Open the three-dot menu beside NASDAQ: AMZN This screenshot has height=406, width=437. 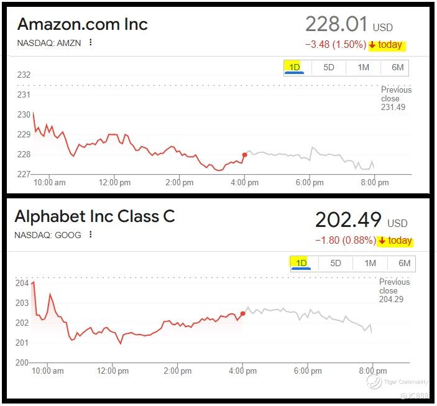pos(91,42)
